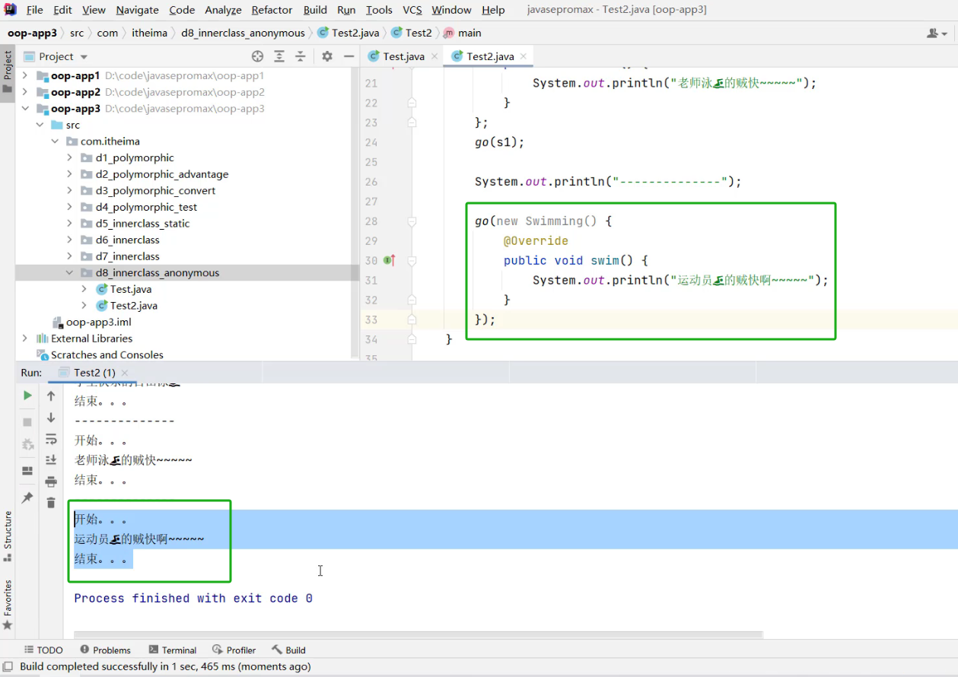Rerun Test2 with the green play icon
This screenshot has height=677, width=958.
click(x=27, y=396)
